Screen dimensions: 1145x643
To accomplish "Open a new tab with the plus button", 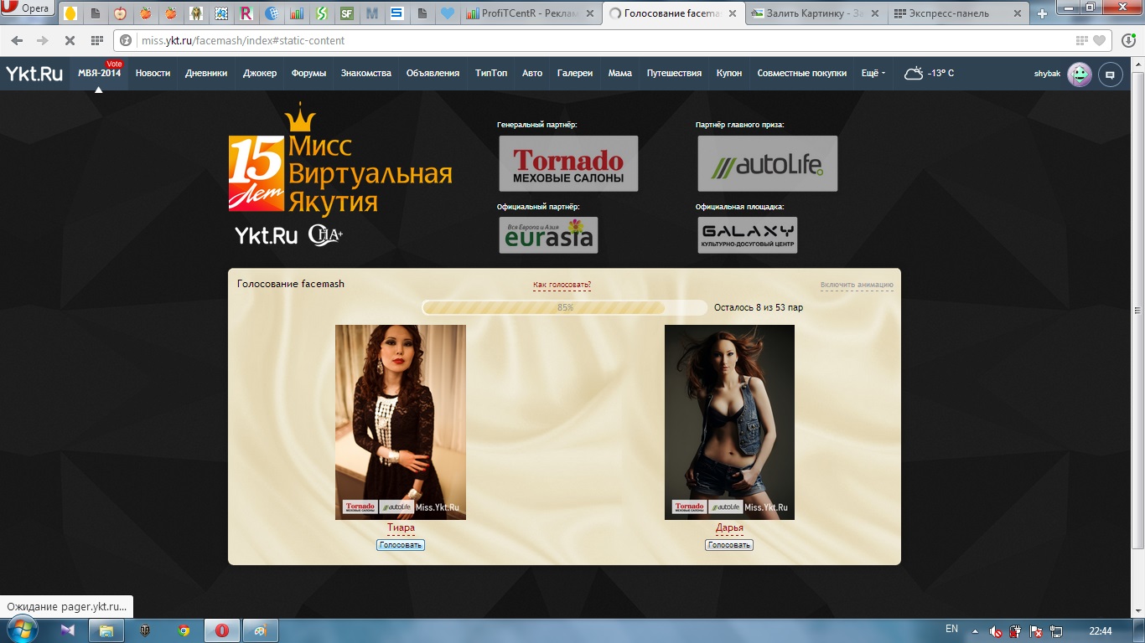I will coord(1043,13).
